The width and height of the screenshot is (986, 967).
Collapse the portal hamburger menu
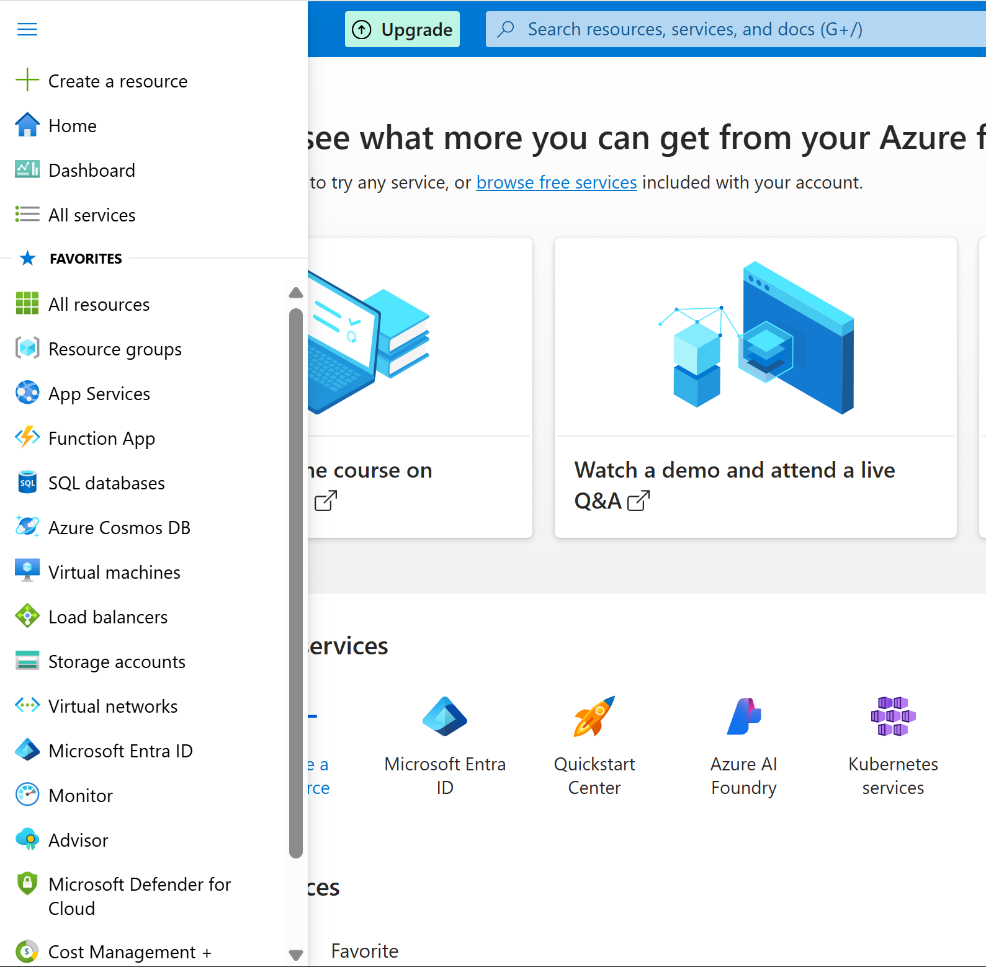pos(27,29)
